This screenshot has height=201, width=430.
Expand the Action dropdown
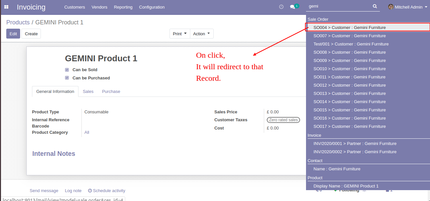click(201, 34)
